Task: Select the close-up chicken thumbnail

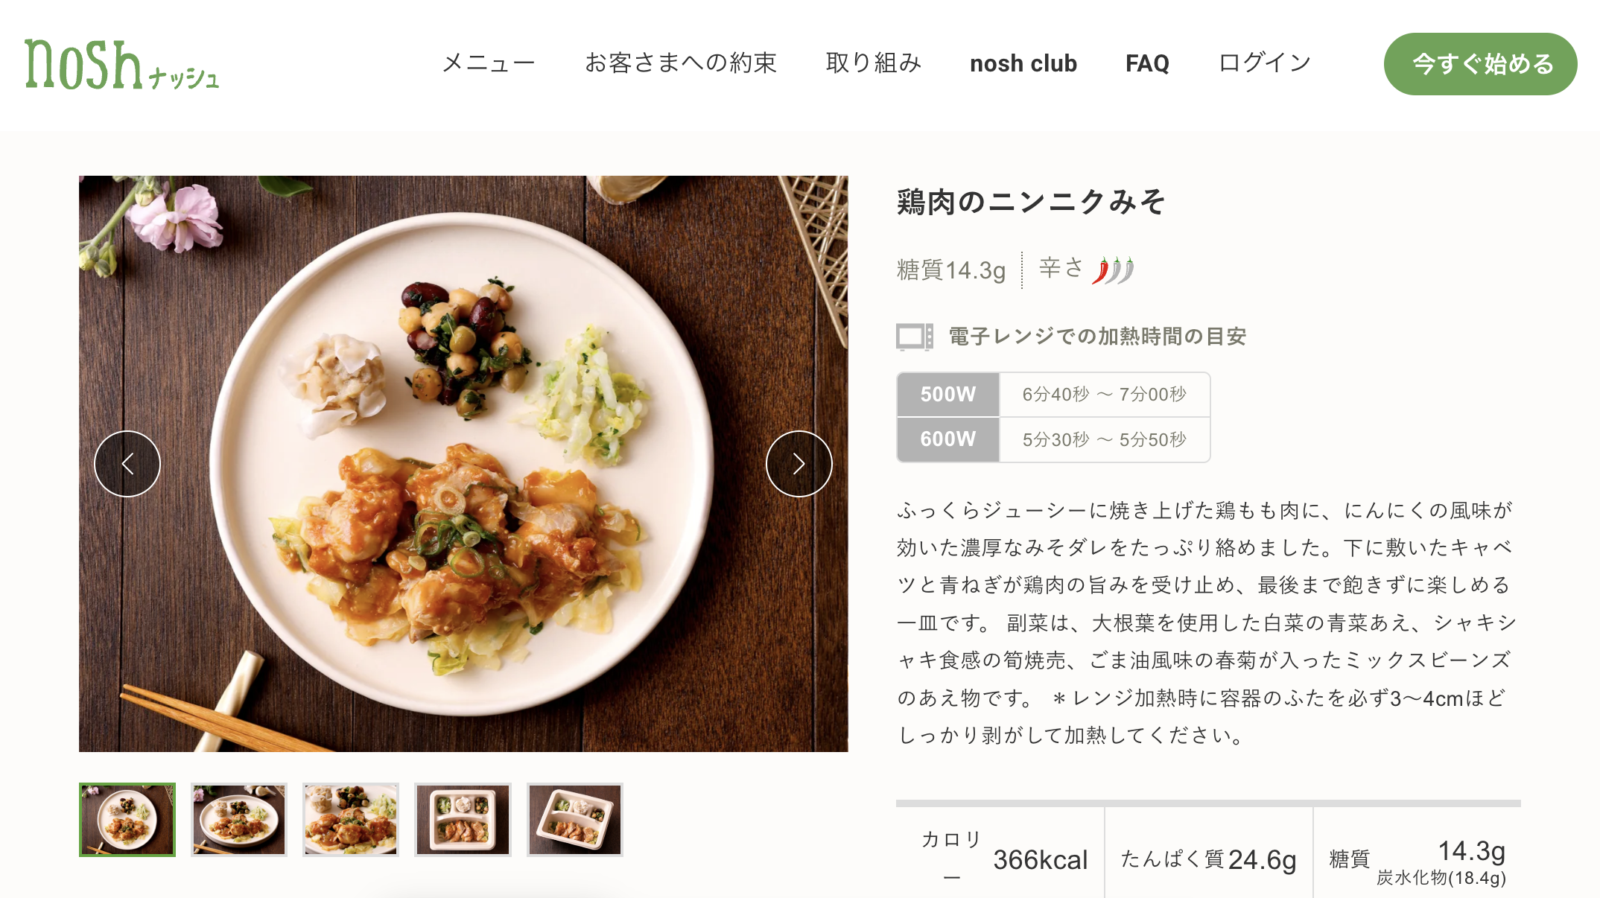Action: 351,820
